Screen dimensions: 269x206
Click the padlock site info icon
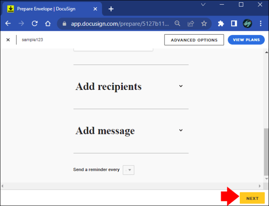64,23
